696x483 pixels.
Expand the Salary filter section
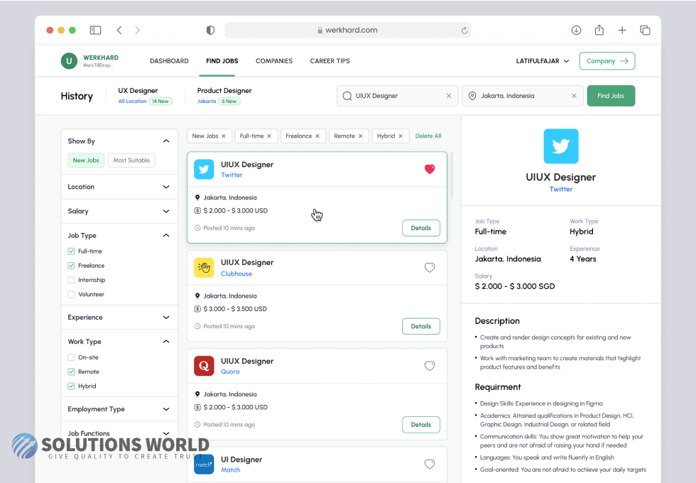click(166, 212)
